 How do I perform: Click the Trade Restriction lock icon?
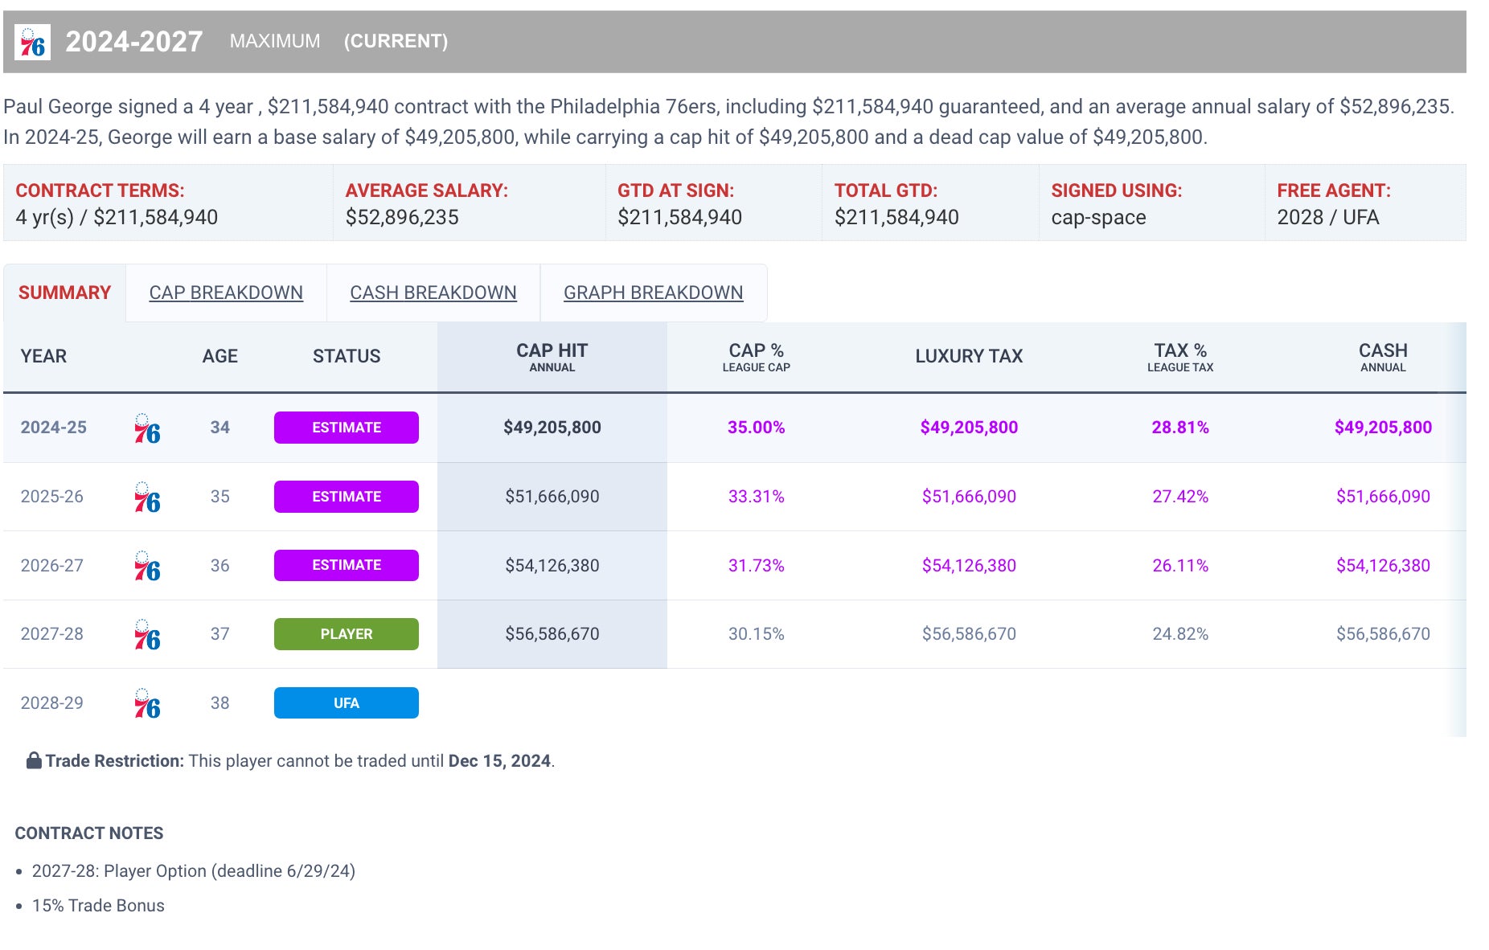coord(34,760)
